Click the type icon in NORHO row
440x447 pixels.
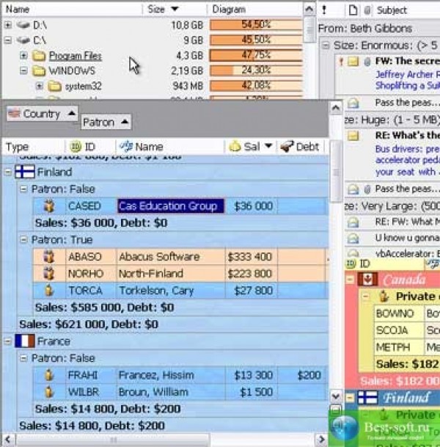(x=49, y=273)
